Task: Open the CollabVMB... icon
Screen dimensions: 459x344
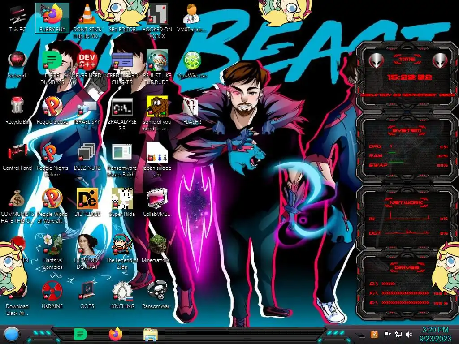Action: coord(157,202)
